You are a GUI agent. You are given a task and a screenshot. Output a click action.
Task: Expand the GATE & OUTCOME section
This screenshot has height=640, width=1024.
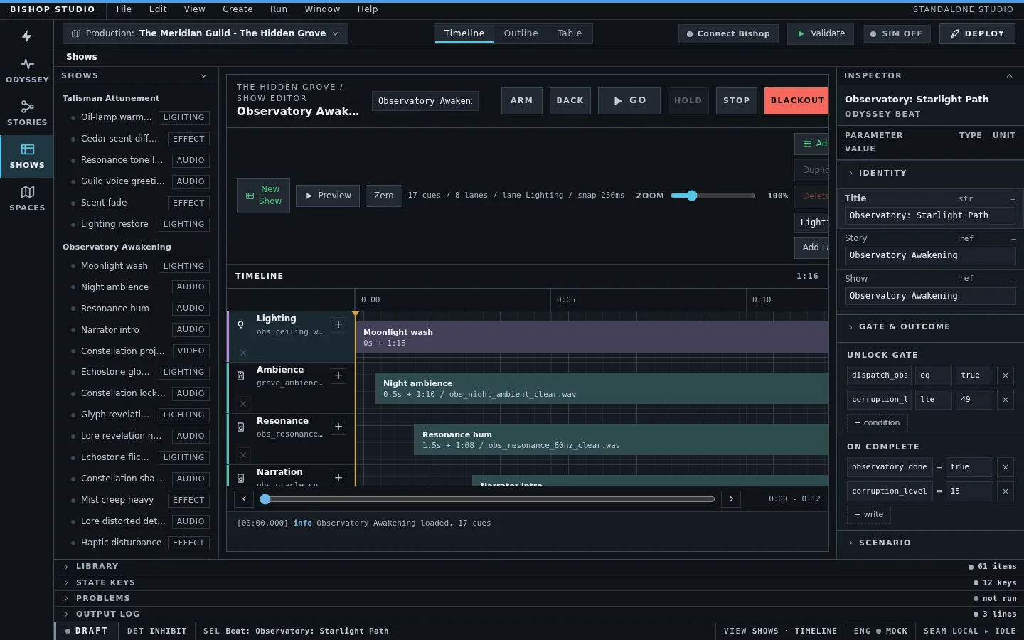(x=930, y=326)
